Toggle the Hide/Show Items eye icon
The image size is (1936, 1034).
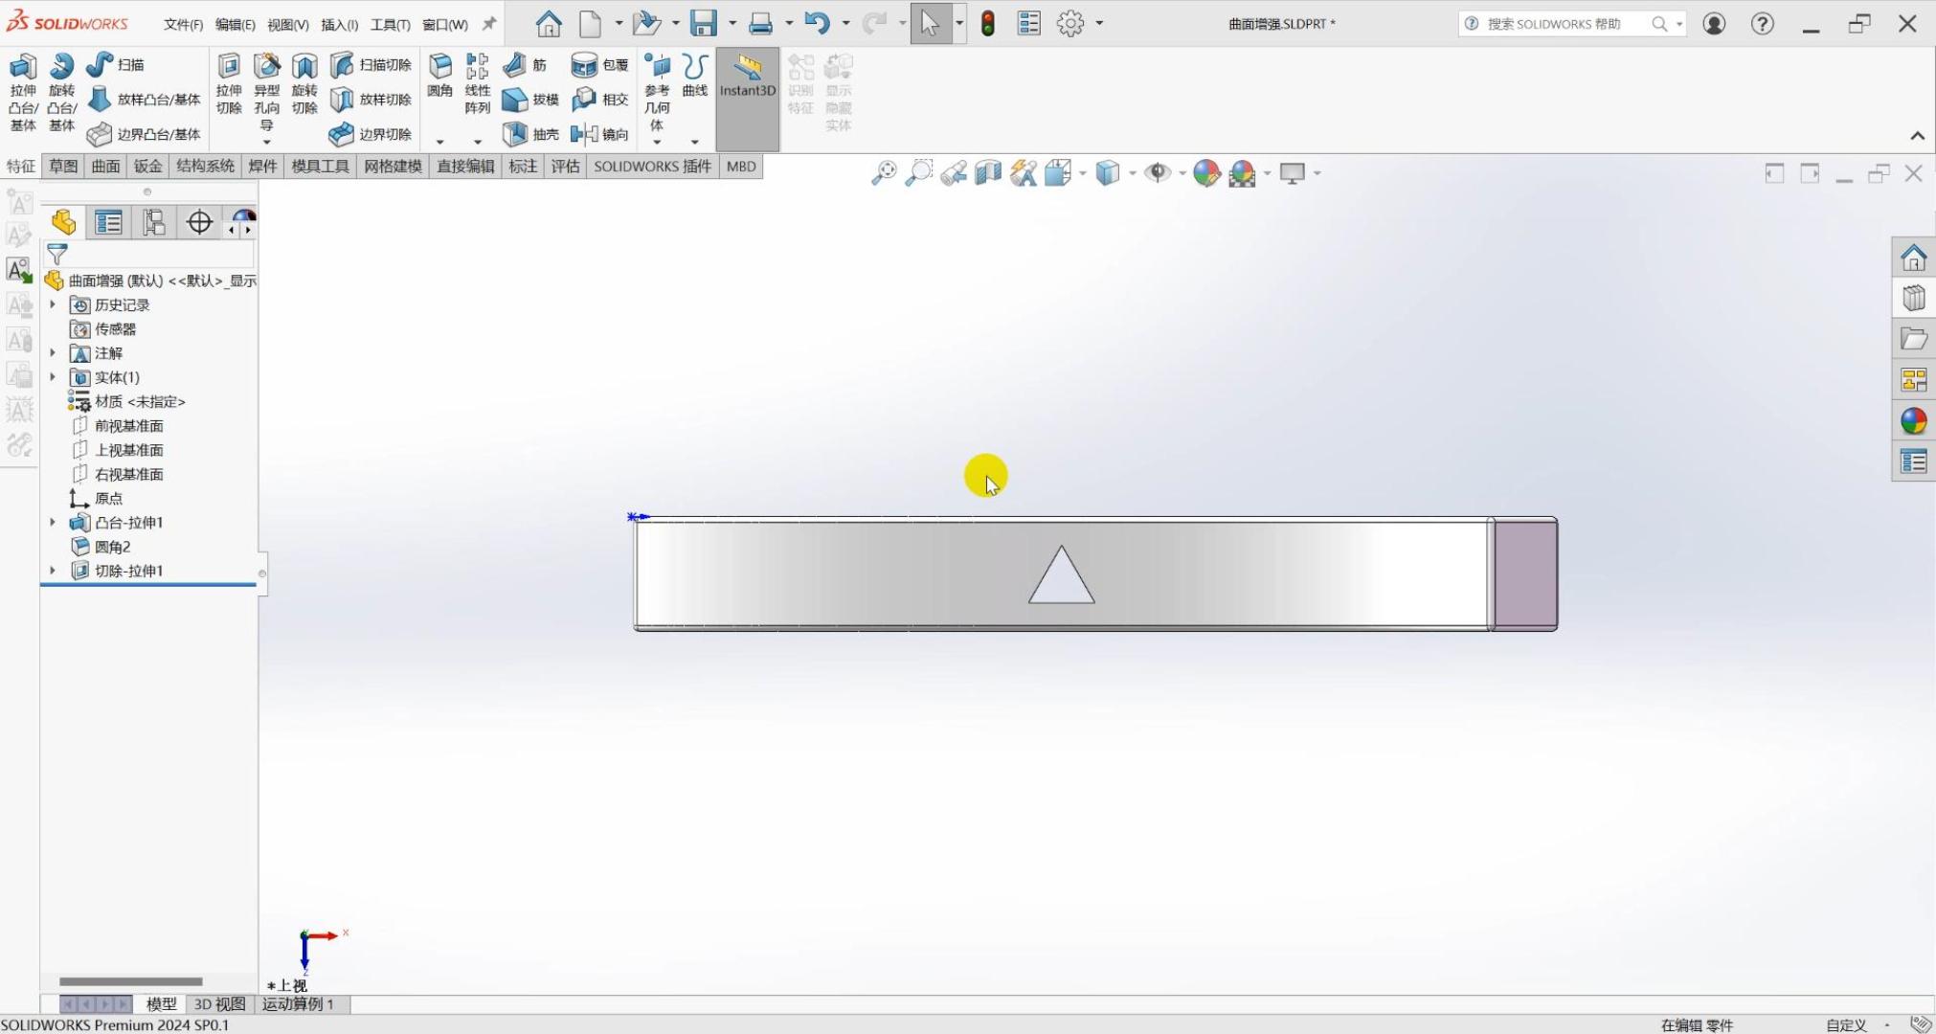(x=1158, y=173)
